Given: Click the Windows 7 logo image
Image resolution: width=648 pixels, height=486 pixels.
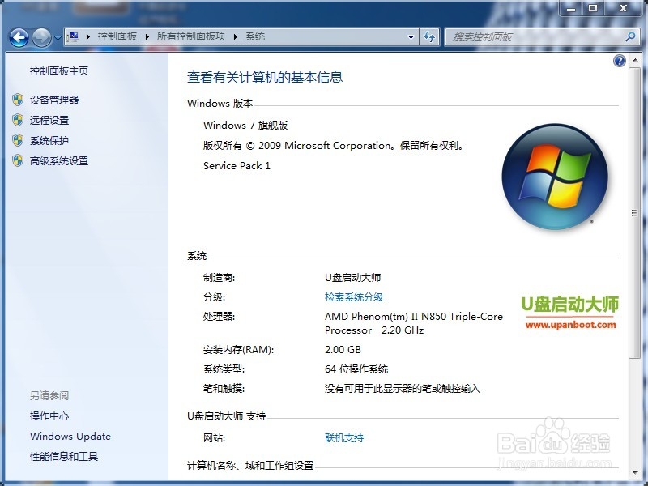Looking at the screenshot, I should click(555, 177).
